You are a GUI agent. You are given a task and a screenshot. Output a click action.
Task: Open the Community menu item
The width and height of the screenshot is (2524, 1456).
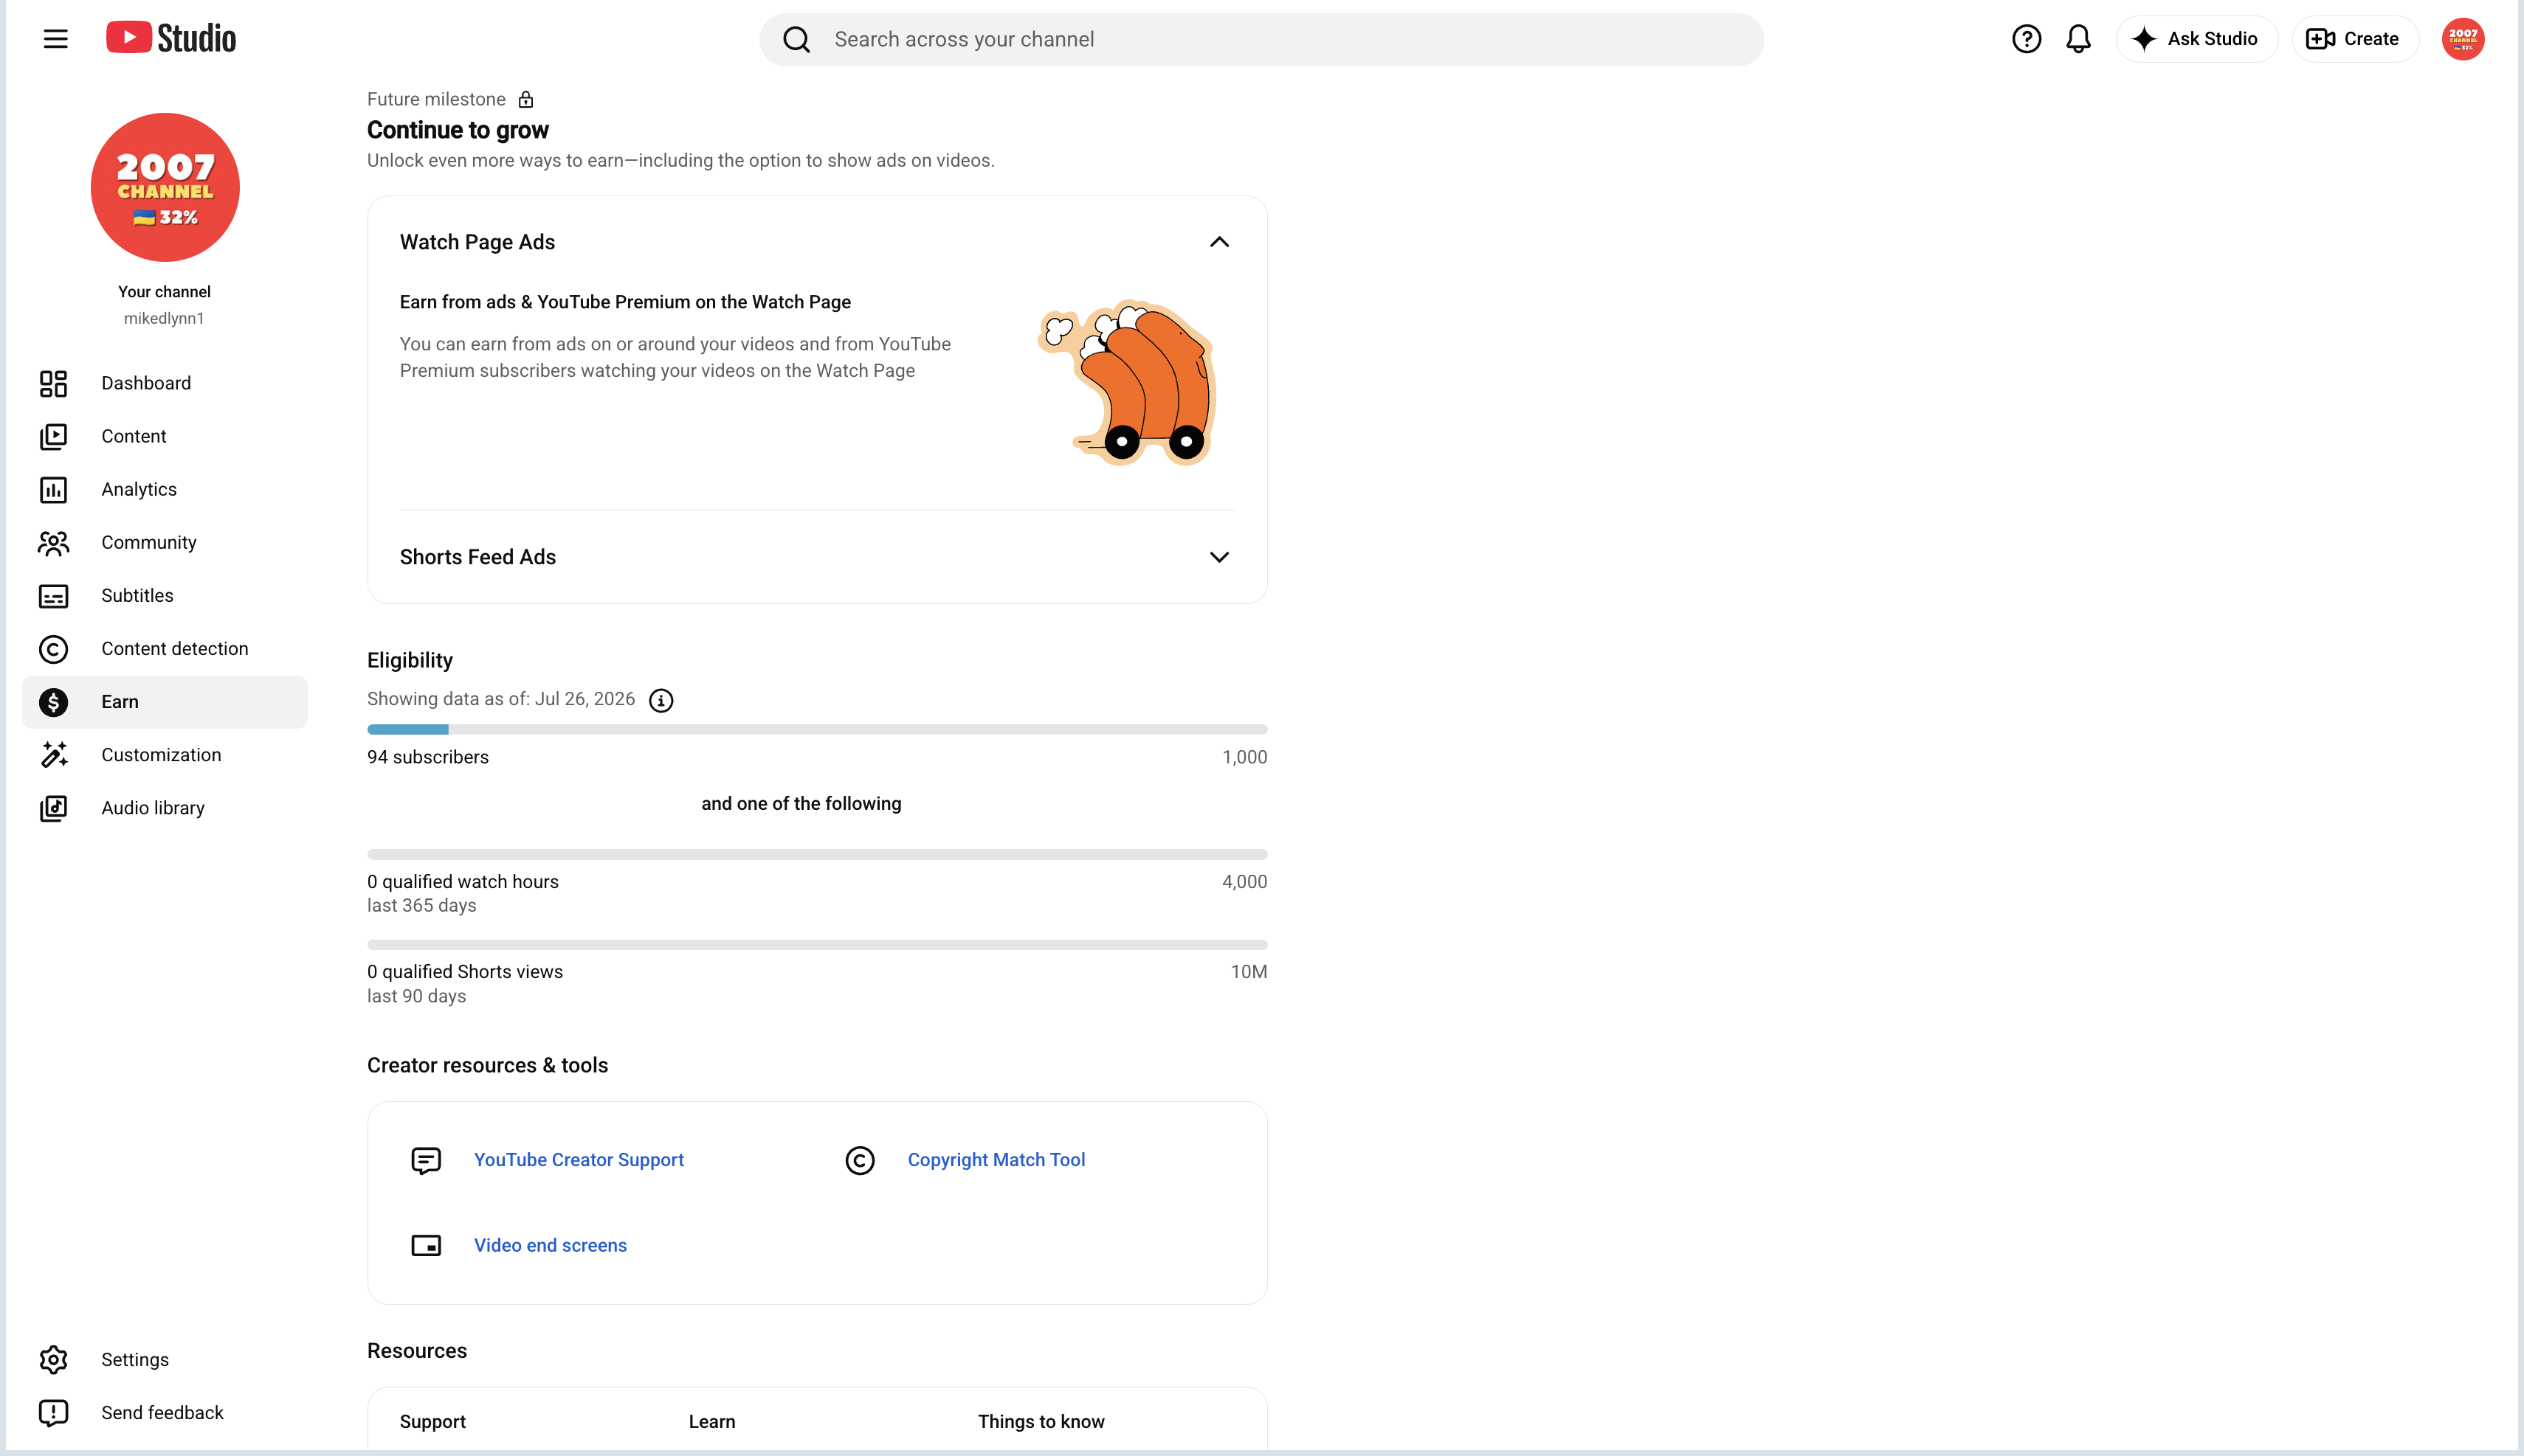click(165, 542)
